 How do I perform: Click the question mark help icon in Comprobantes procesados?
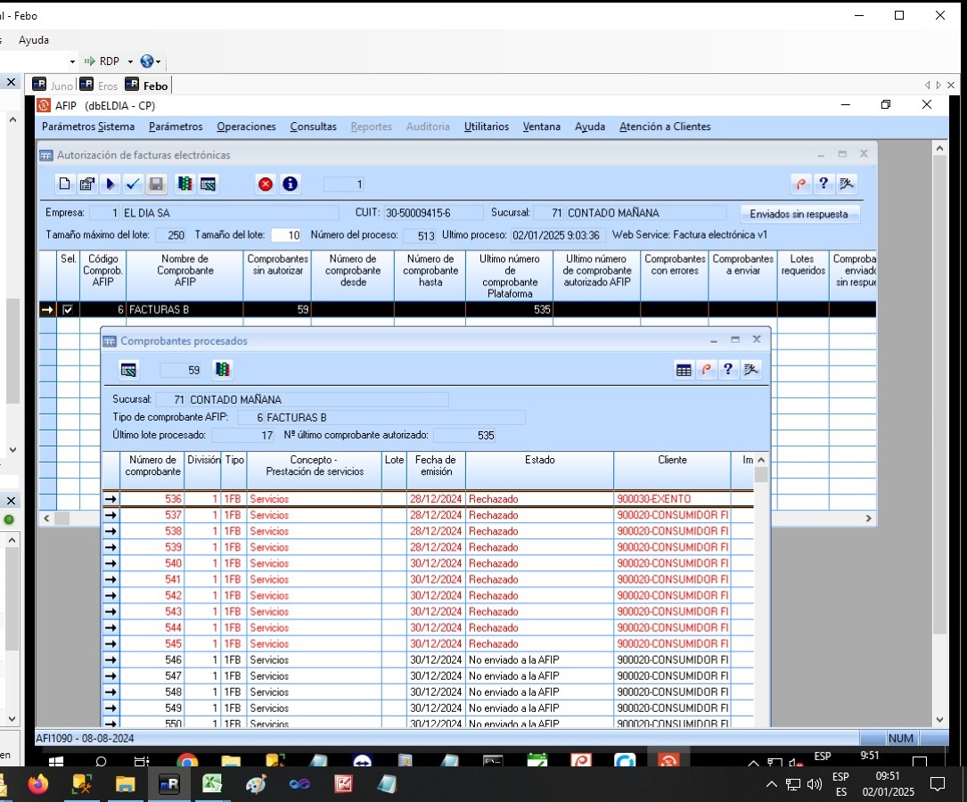(728, 370)
